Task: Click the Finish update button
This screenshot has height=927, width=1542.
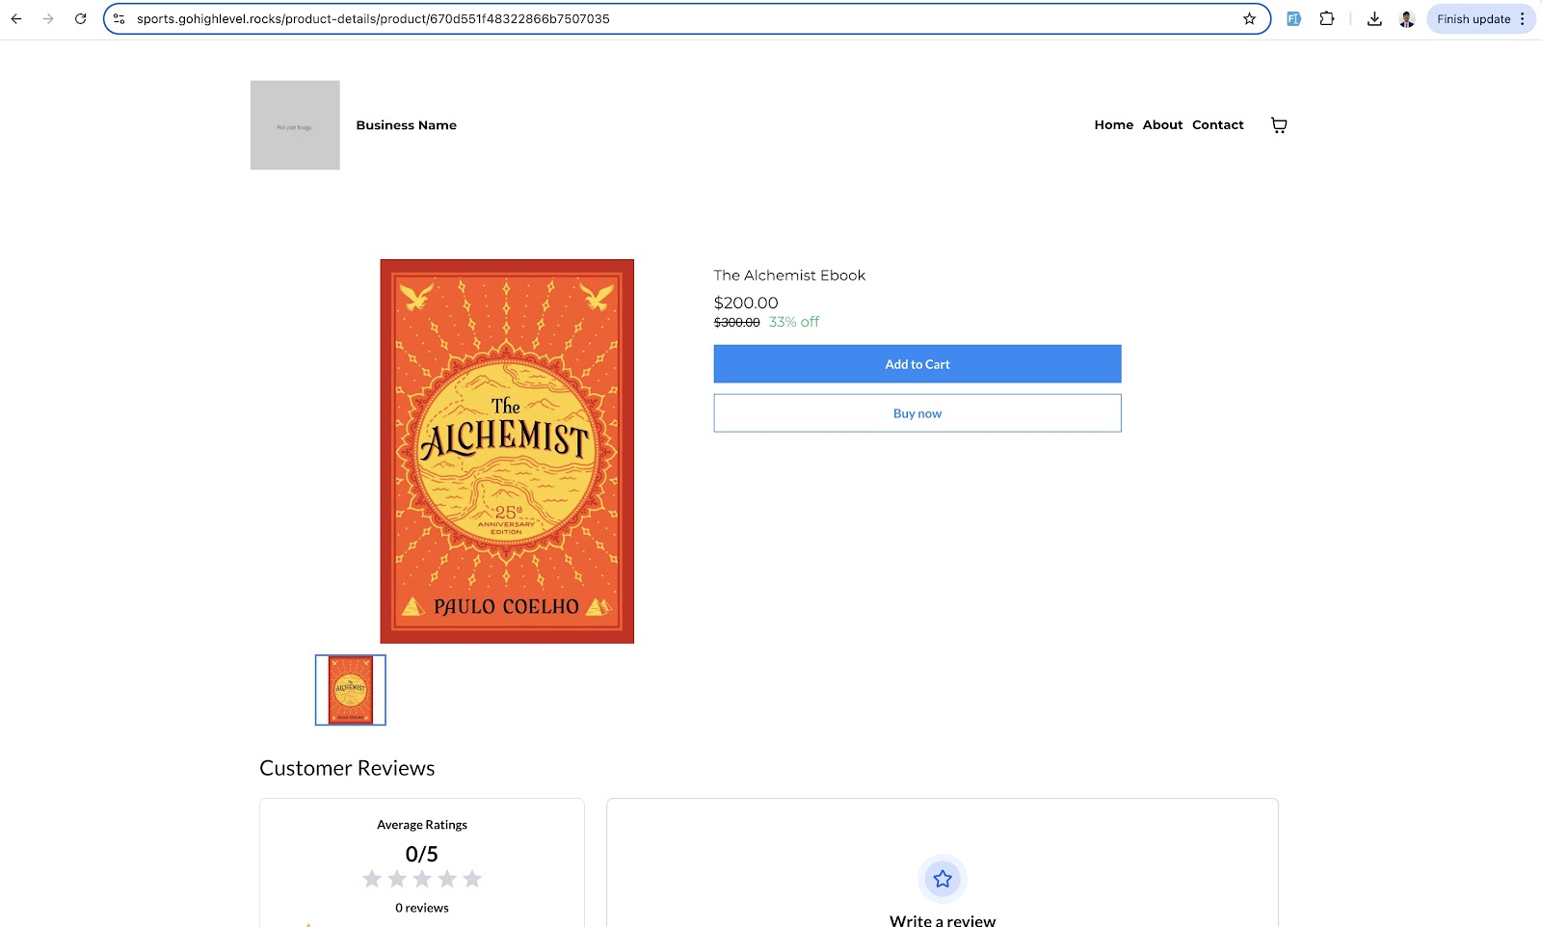Action: click(x=1474, y=18)
